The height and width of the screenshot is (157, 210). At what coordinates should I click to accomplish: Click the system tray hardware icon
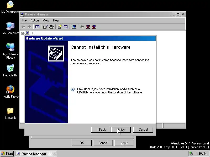click(191, 154)
